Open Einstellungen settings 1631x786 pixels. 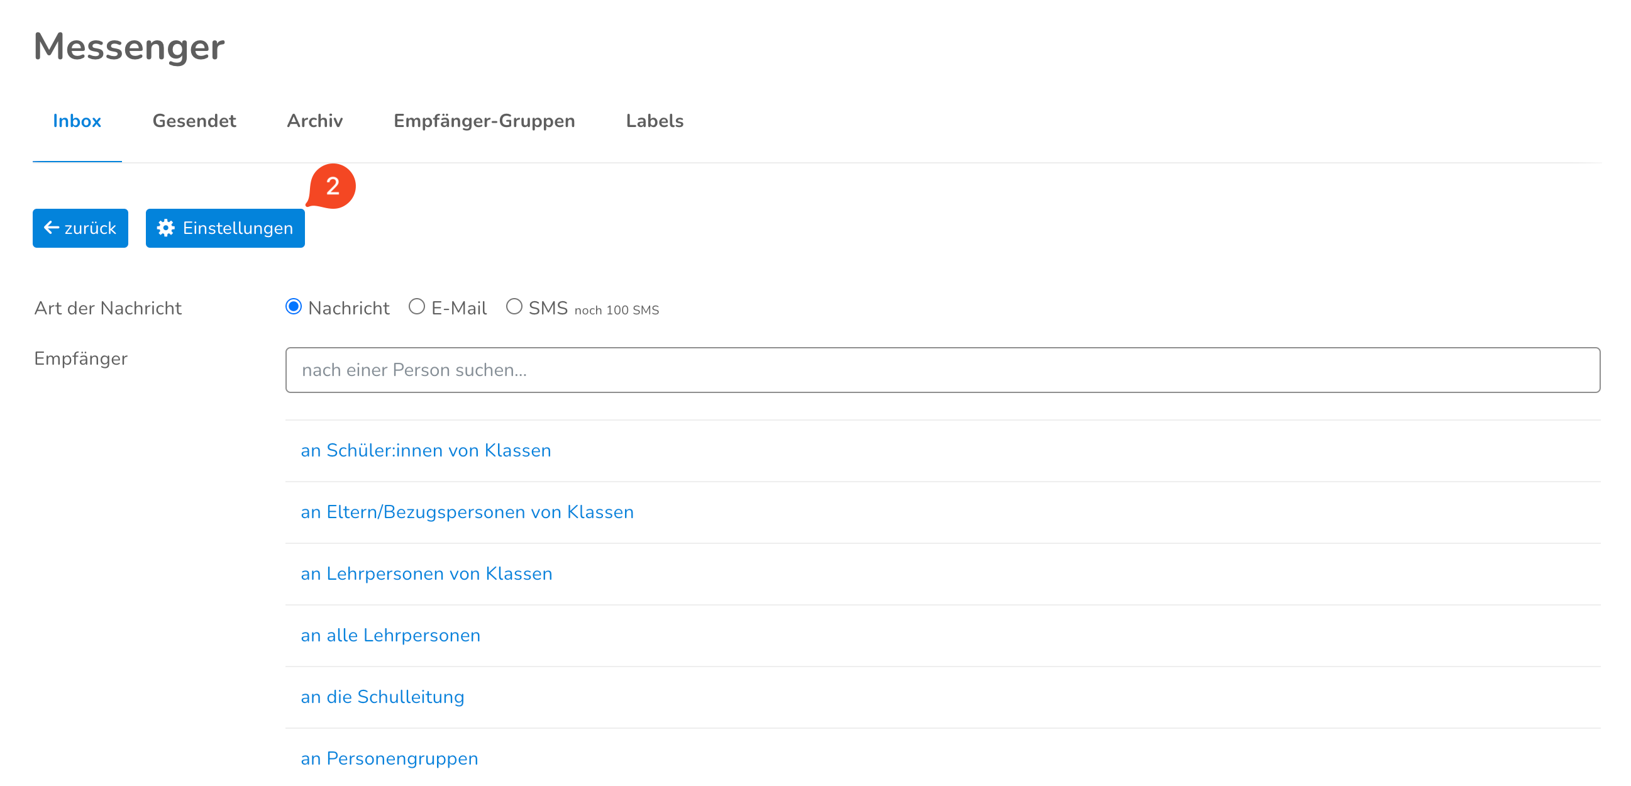238,228
